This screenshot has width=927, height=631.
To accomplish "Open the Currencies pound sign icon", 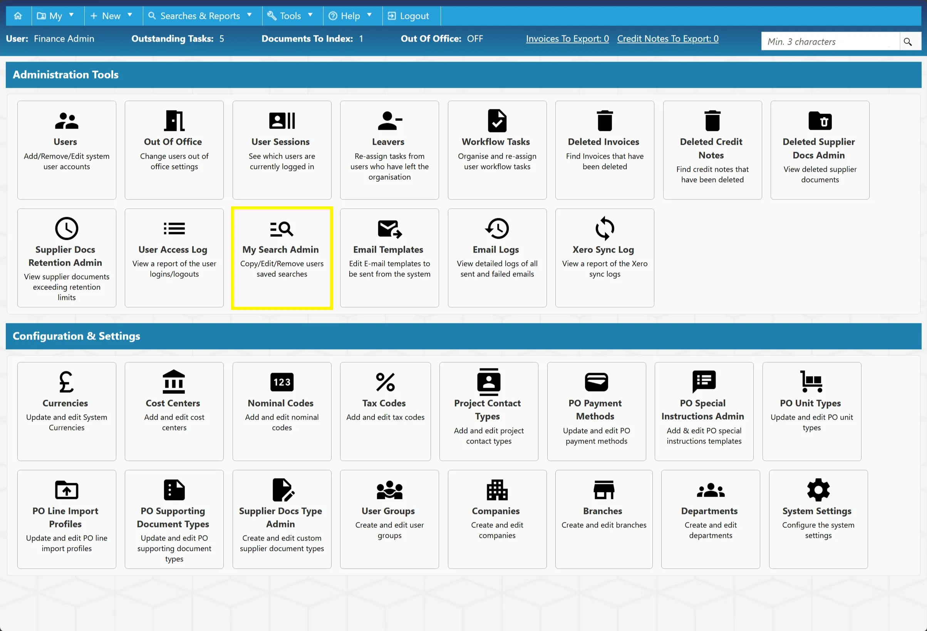I will 67,382.
